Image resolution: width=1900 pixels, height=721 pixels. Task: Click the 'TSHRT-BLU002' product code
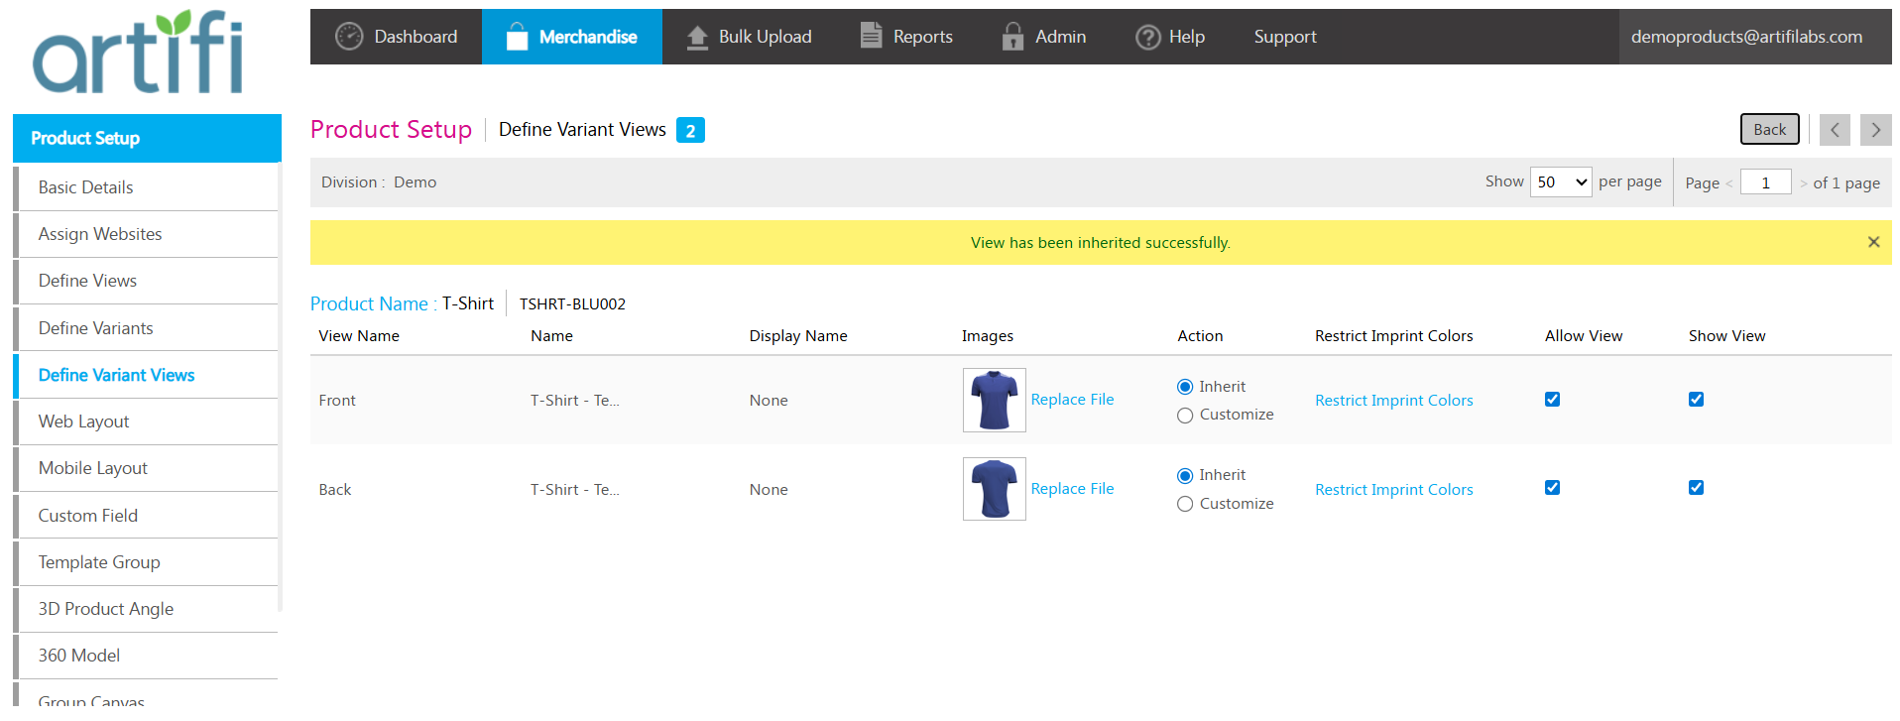[x=572, y=304]
